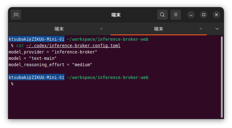
Task: Expand the tab list chevron
Action: point(217,29)
